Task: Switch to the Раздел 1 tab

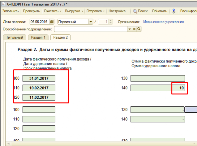Action: (x=39, y=37)
